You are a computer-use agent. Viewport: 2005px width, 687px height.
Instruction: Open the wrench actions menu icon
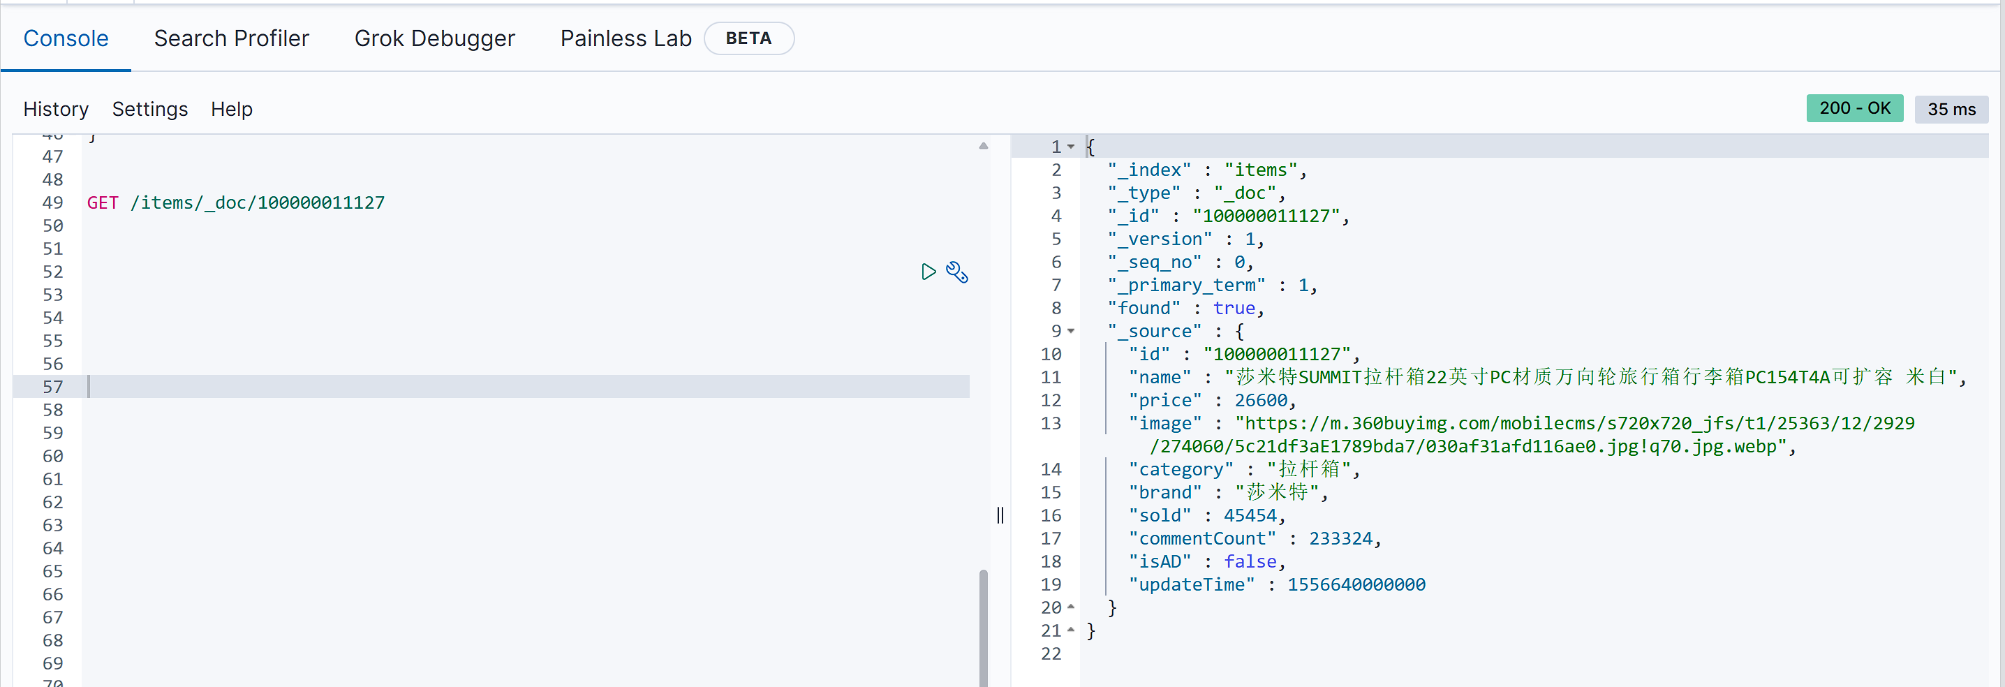point(956,272)
